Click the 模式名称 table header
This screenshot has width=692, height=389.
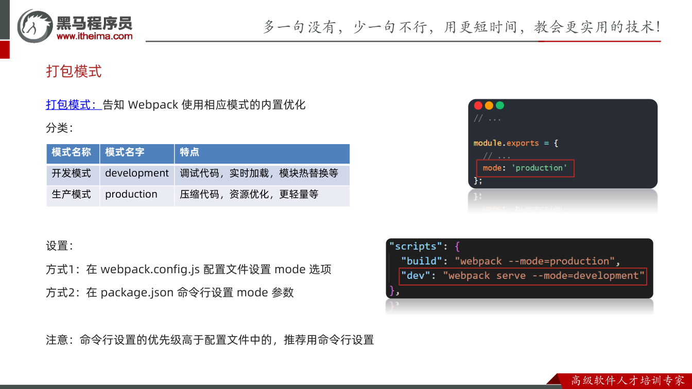pos(73,153)
